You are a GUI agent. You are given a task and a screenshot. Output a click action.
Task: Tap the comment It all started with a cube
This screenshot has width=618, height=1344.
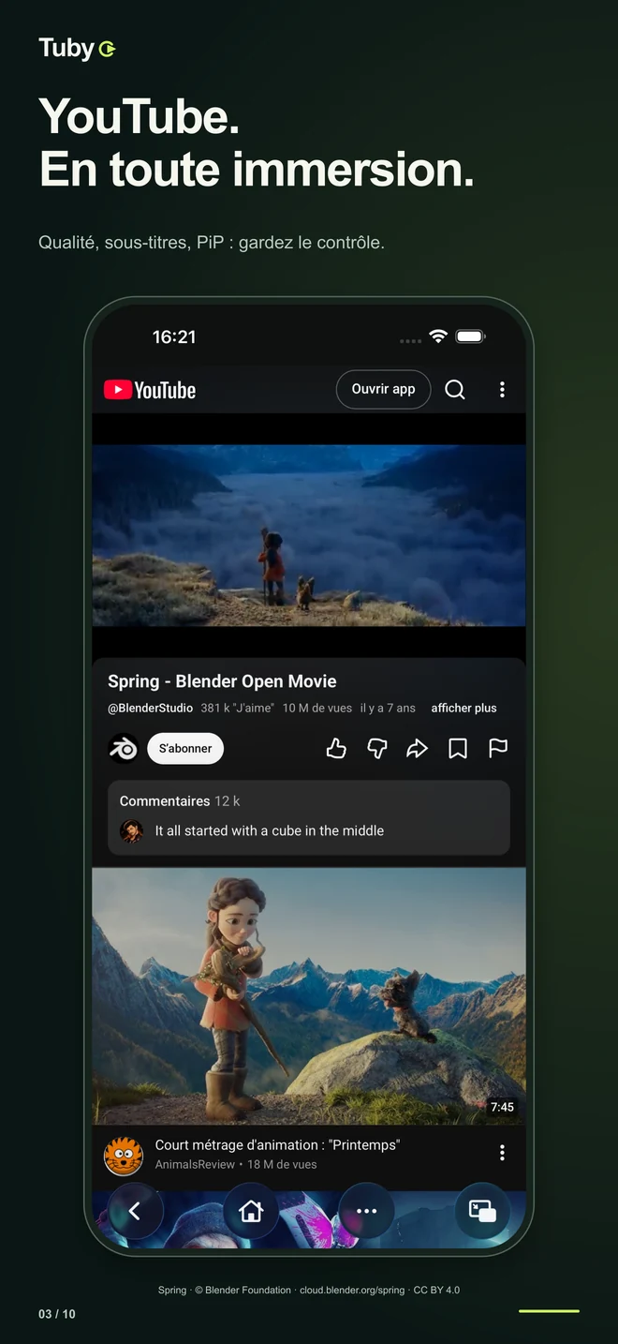[270, 830]
